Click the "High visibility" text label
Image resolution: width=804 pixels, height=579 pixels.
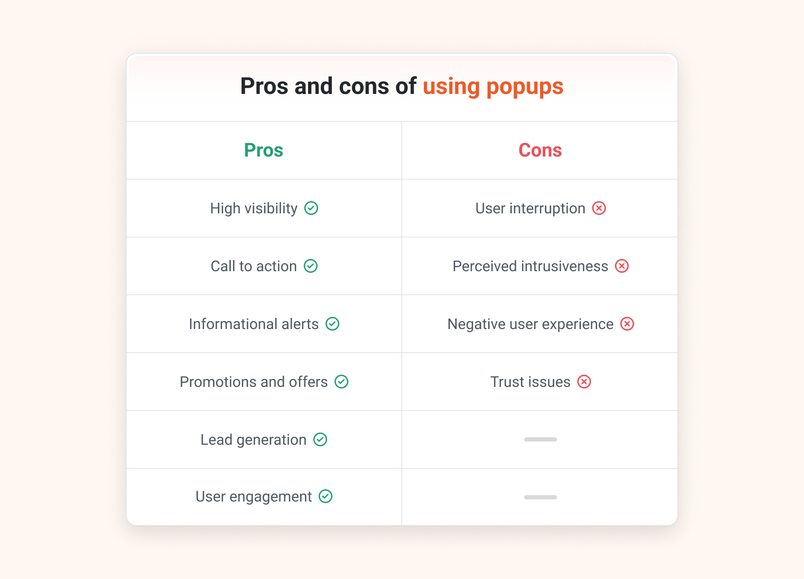point(254,209)
